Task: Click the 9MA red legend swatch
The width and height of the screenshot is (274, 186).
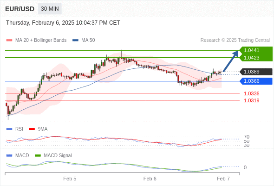Action: (x=32, y=129)
